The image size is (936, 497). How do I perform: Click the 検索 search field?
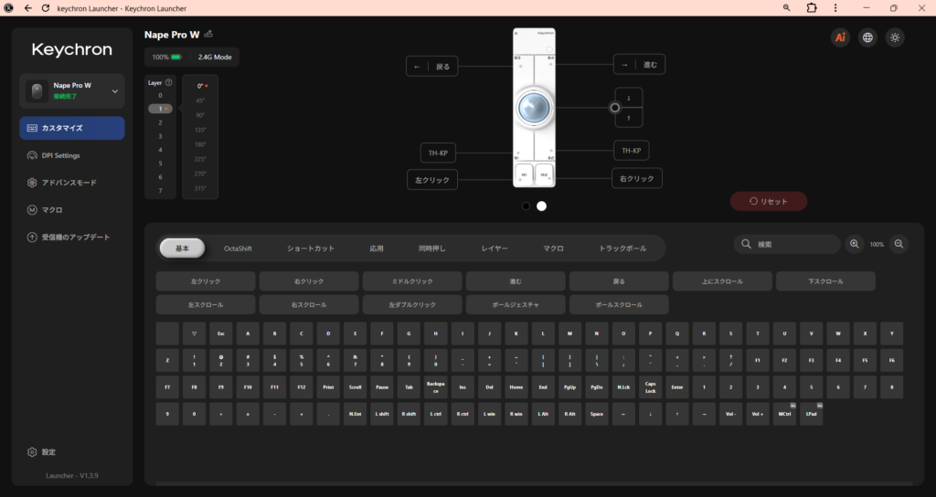787,244
